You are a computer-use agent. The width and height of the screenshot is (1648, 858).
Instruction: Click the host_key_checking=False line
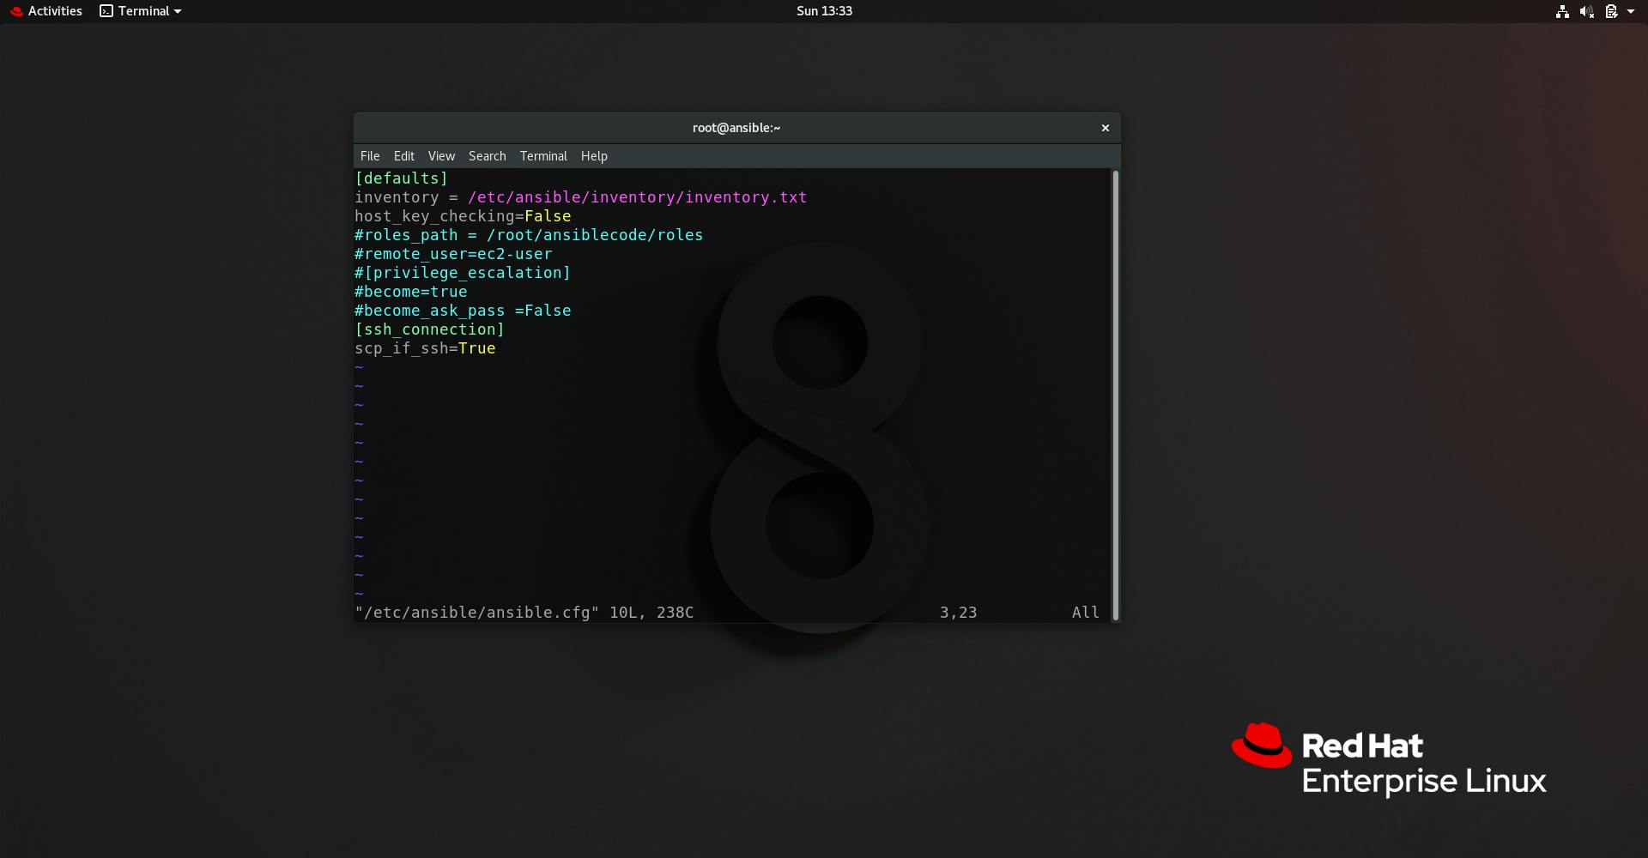pyautogui.click(x=463, y=216)
